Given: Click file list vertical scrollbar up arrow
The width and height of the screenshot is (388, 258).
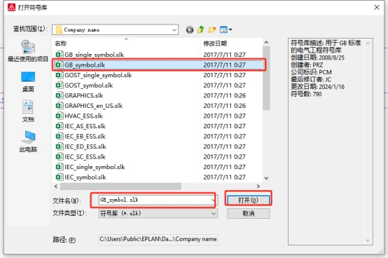Looking at the screenshot, I should click(x=266, y=43).
